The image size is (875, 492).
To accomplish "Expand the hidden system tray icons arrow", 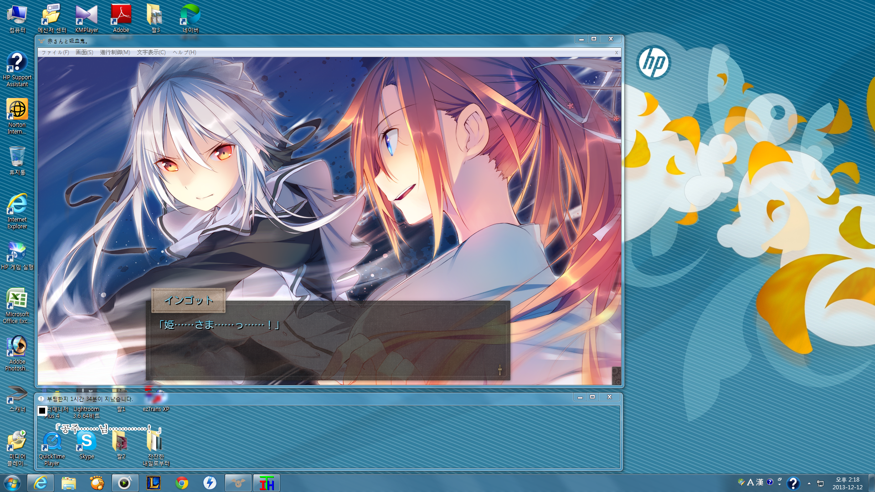I will (x=809, y=483).
